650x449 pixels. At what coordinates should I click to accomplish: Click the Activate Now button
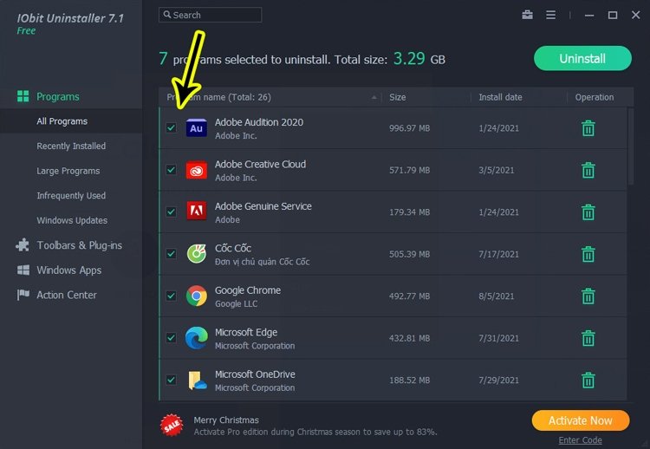(x=581, y=420)
